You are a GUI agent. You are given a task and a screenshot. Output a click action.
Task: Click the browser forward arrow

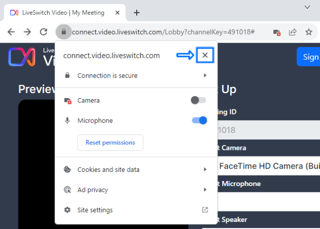tap(27, 32)
